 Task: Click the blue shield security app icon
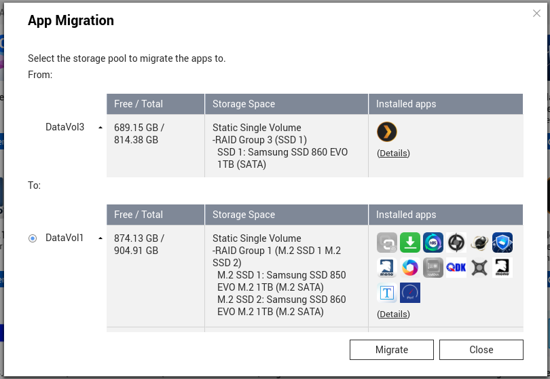[502, 242]
